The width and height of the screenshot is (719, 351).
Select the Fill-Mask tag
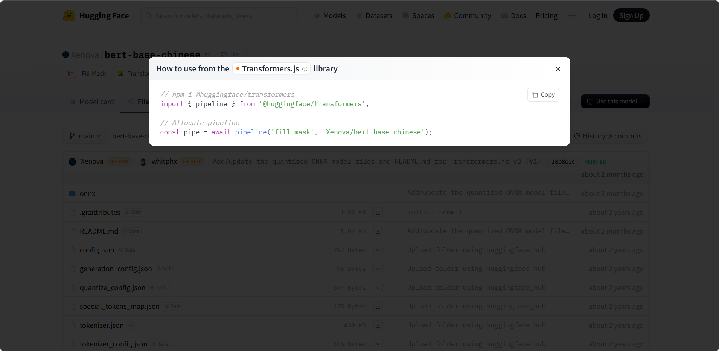pos(88,74)
